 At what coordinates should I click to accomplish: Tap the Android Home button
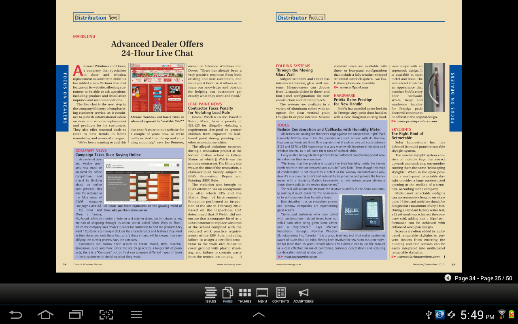(45, 314)
